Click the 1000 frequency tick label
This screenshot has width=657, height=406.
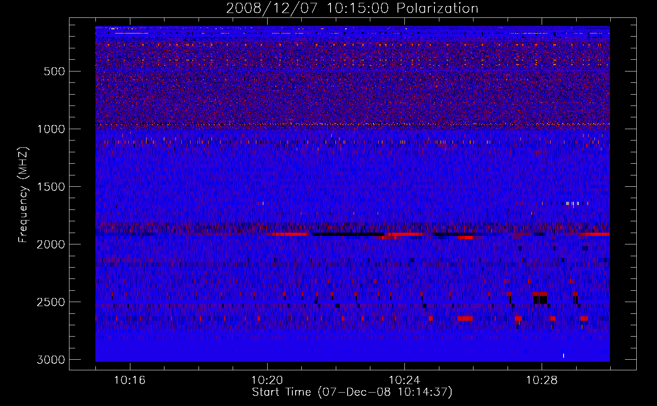(51, 129)
